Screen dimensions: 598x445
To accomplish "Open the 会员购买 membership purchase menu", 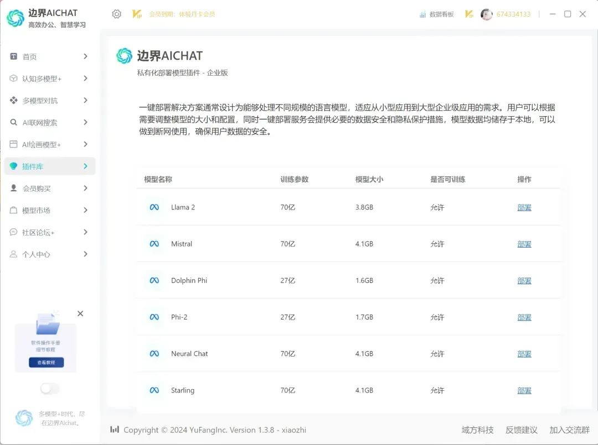I will tap(37, 189).
